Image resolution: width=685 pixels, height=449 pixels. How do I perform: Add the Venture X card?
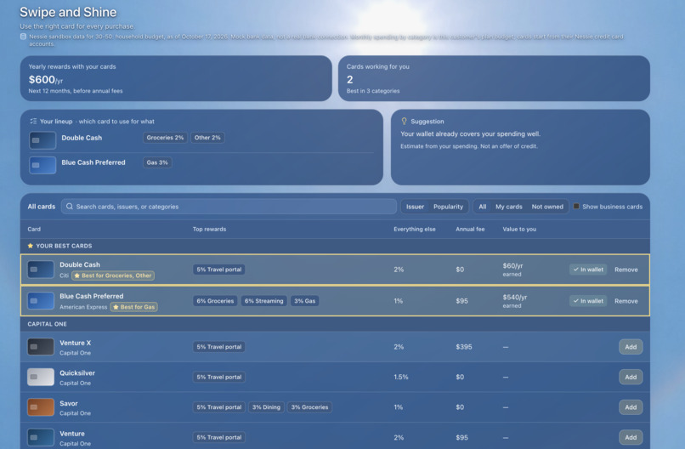click(x=631, y=347)
